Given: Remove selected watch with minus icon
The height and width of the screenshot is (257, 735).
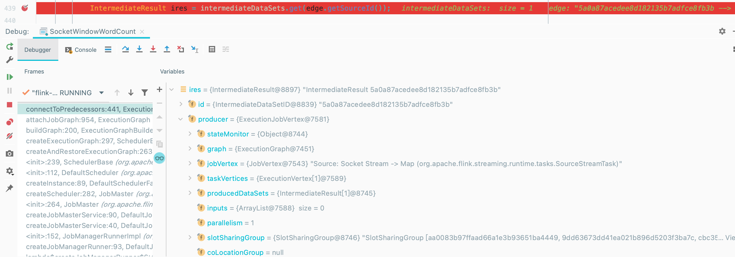Looking at the screenshot, I should coord(160,103).
